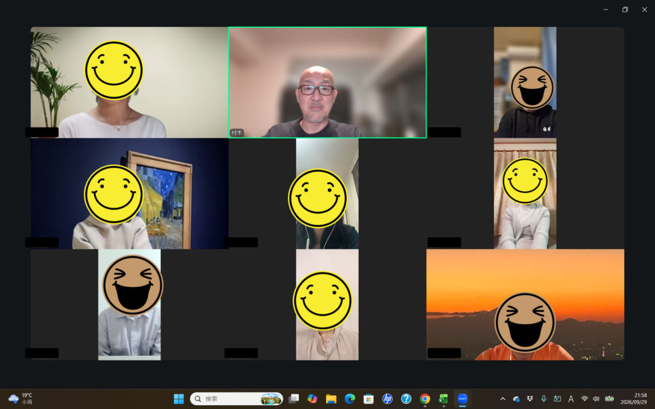Open the OneDrive tray icon
Viewport: 655px width, 409px height.
(x=516, y=399)
